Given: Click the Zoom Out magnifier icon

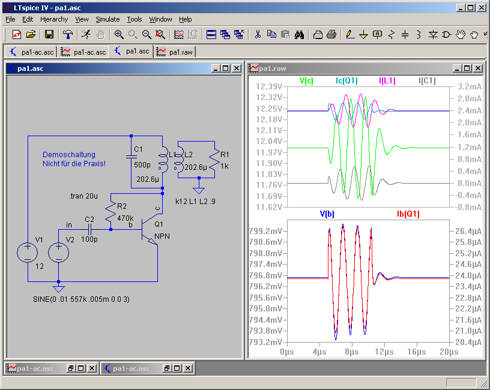Looking at the screenshot, I should tap(147, 34).
